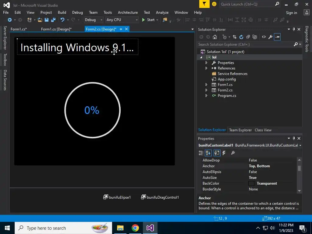Click the Undo arrow icon
This screenshot has width=312, height=234.
(62, 20)
